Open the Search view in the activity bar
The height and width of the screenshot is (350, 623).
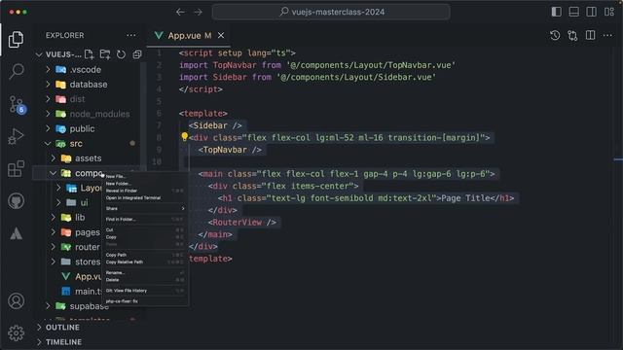click(17, 71)
